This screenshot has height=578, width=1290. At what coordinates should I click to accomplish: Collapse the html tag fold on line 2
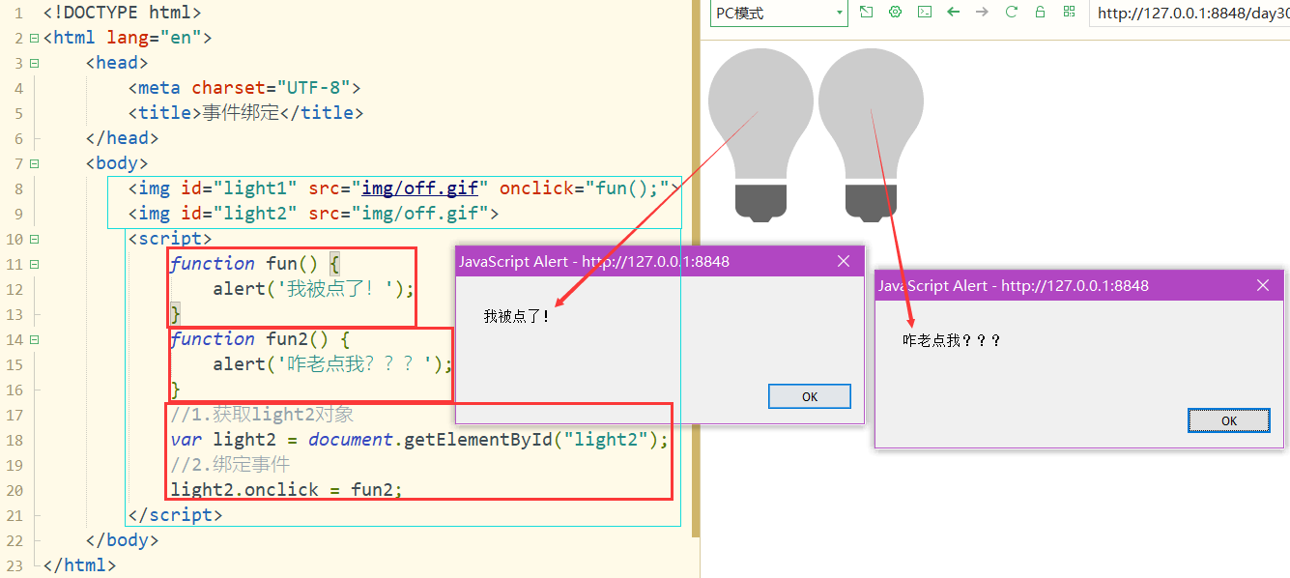click(x=35, y=38)
